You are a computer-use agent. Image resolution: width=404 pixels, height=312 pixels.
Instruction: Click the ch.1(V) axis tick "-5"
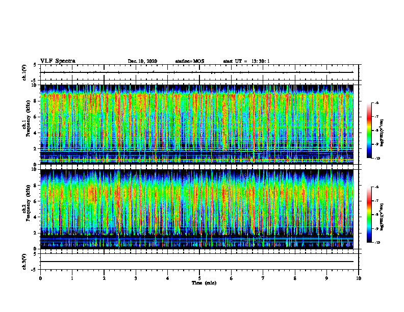(x=34, y=81)
